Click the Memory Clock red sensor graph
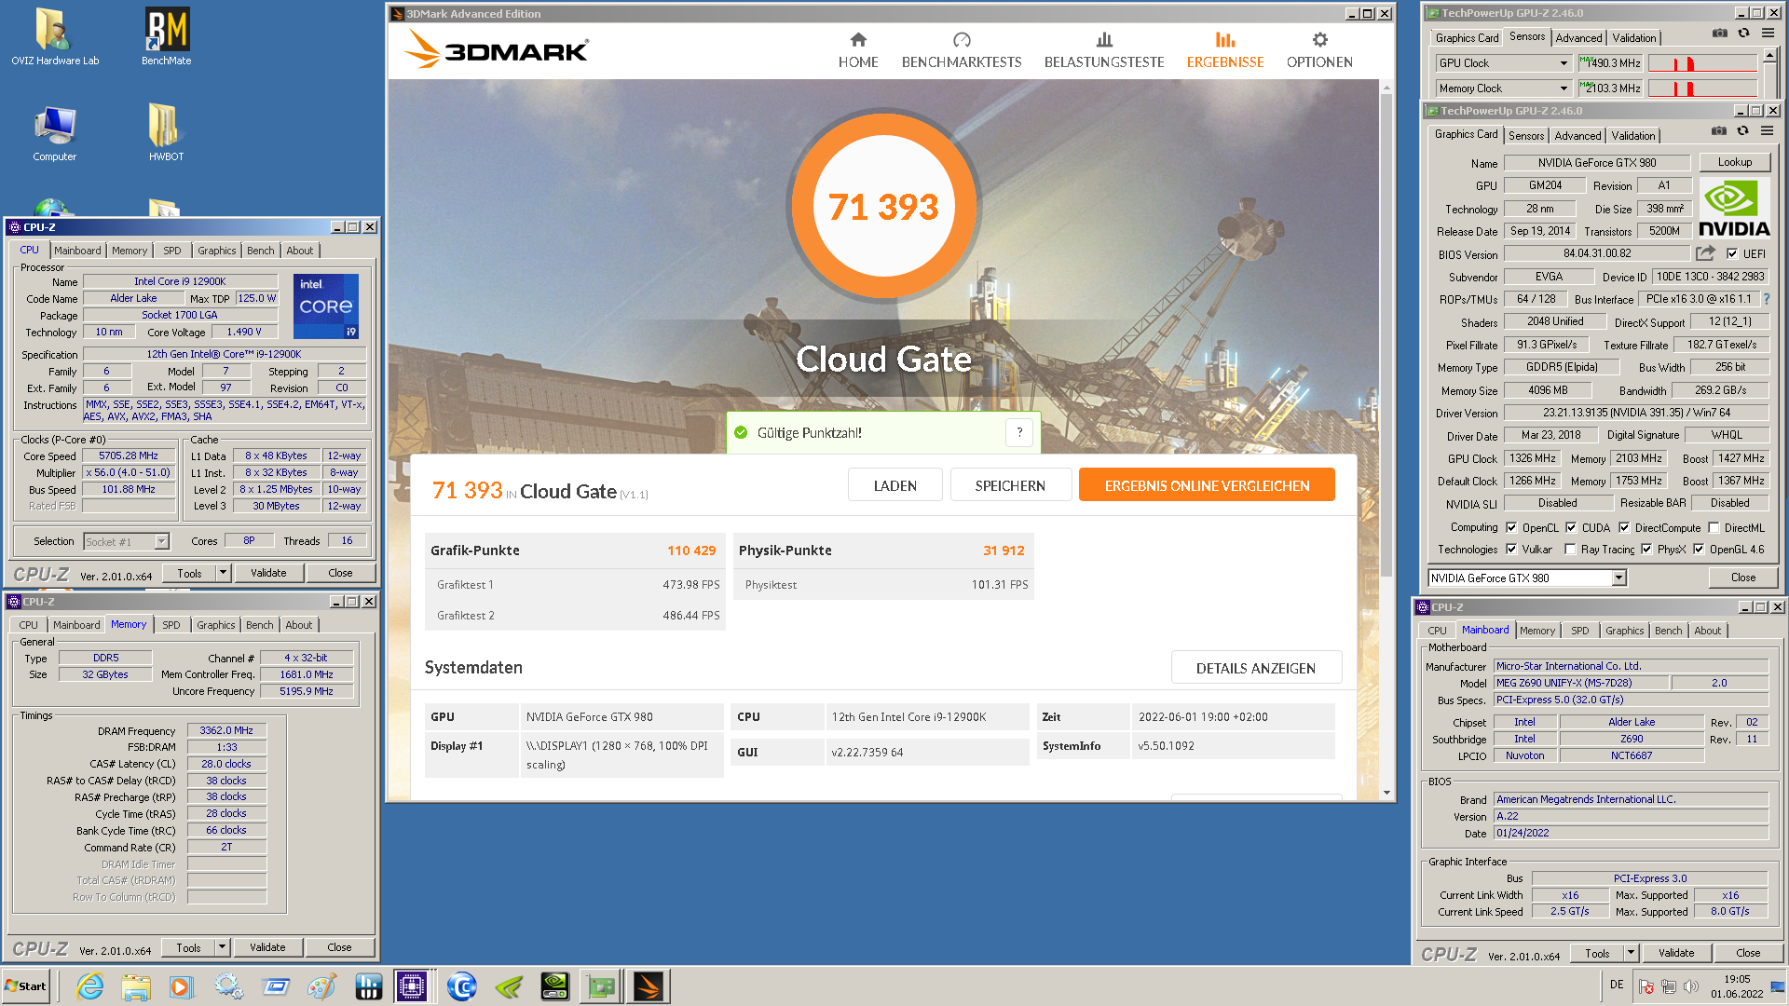 click(1702, 88)
